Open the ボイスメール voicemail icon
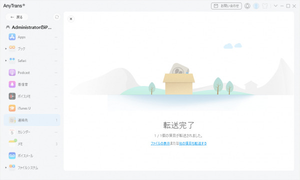This screenshot has height=180, width=300. (x=12, y=155)
